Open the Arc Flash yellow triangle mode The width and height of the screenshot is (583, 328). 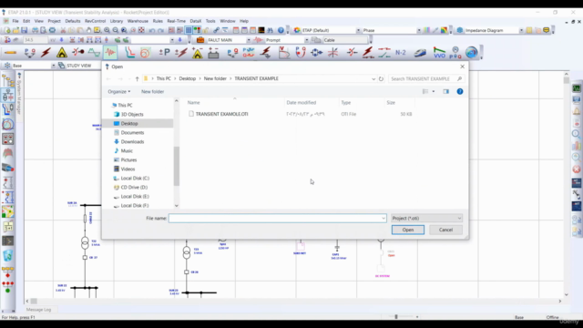point(62,53)
